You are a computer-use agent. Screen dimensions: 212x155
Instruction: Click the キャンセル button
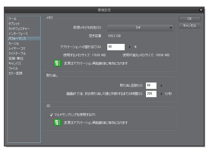pyautogui.click(x=190, y=26)
